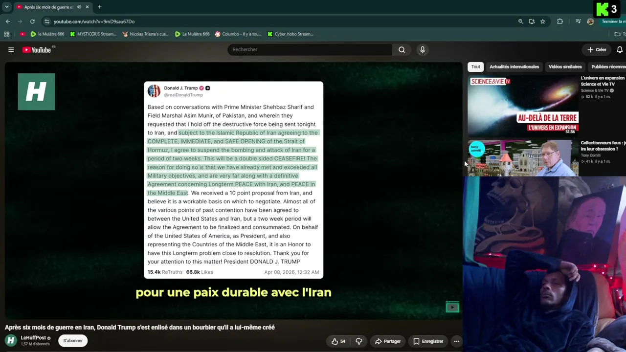Image resolution: width=626 pixels, height=352 pixels.
Task: Open the all bookmarks folder icon
Action: [617, 34]
